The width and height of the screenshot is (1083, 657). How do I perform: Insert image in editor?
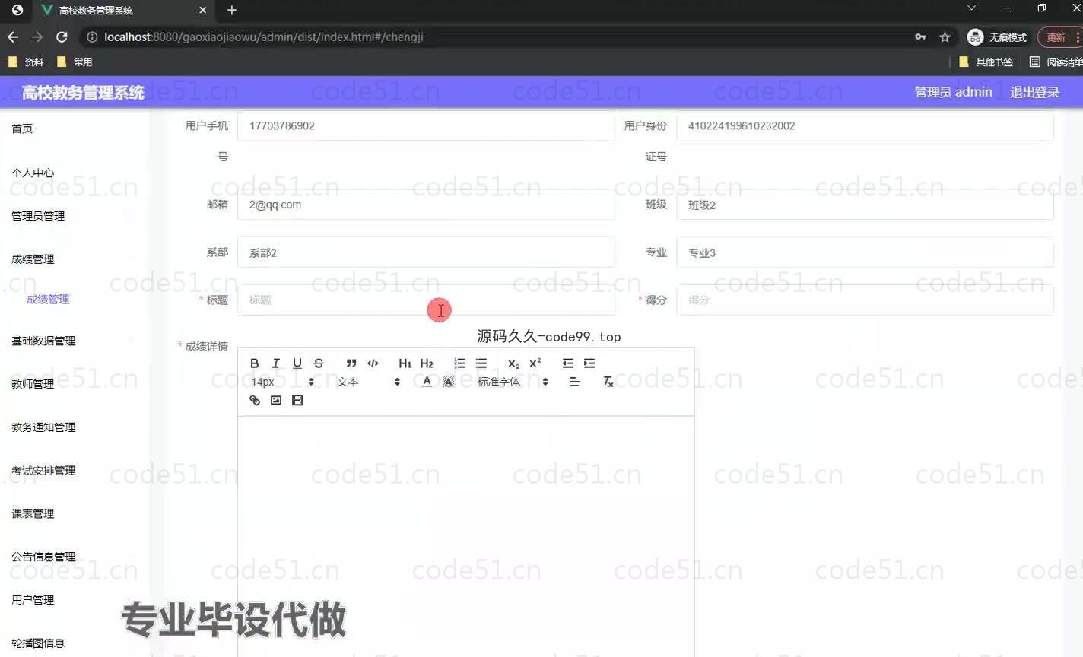(276, 400)
